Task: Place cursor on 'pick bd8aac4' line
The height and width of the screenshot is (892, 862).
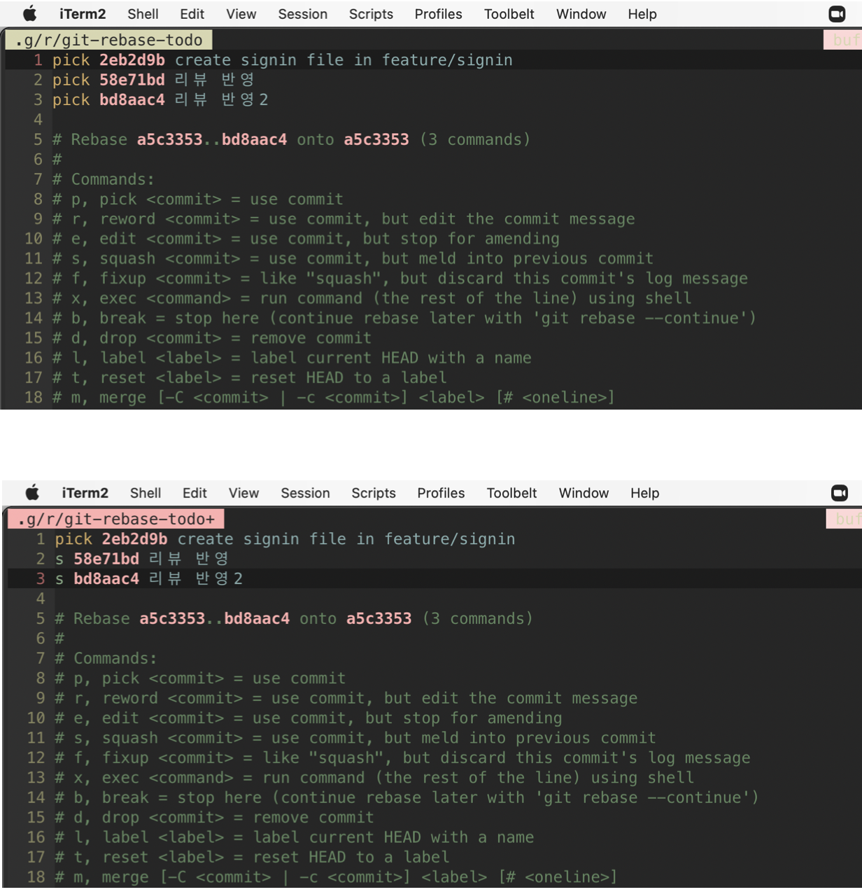Action: pyautogui.click(x=160, y=99)
